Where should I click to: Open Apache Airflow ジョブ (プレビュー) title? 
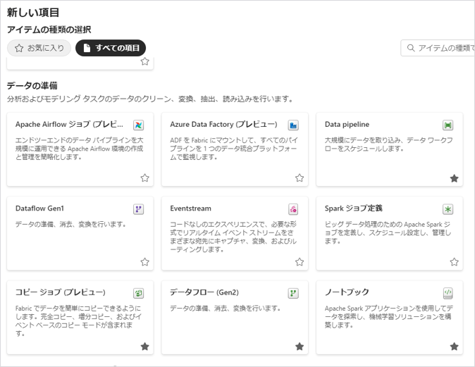tap(69, 125)
